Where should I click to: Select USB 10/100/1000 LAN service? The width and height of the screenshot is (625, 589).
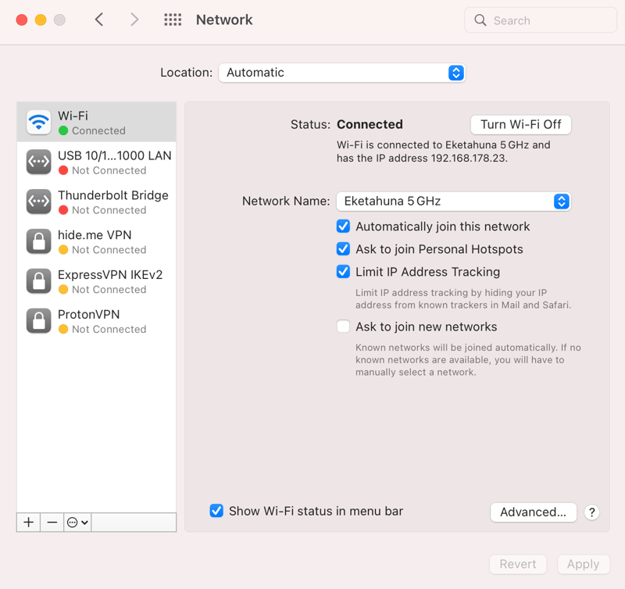(96, 162)
